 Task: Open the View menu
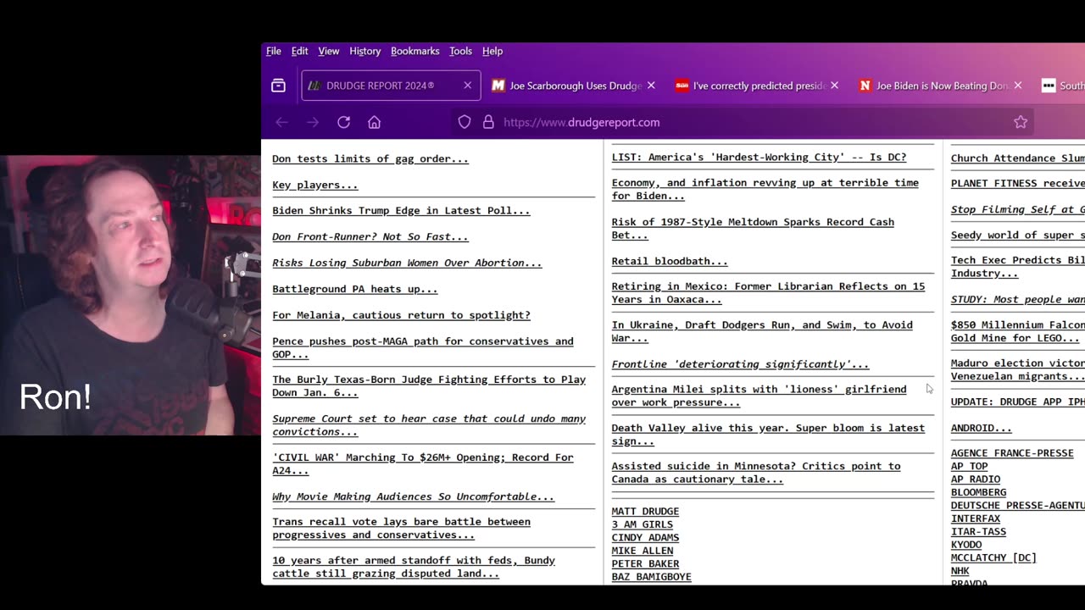[x=329, y=51]
